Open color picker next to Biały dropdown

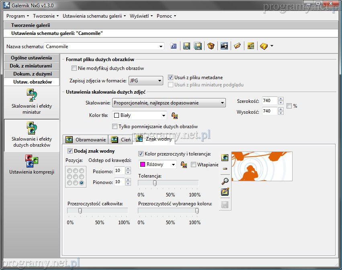pos(174,116)
